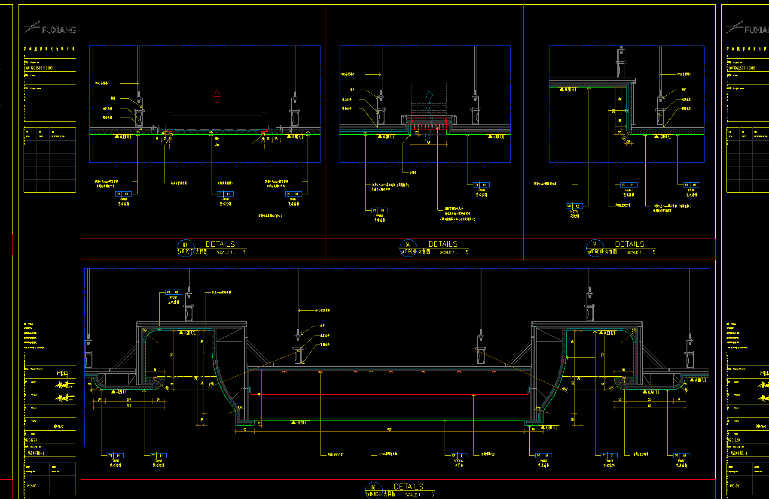Select the PT 01 tag above detail 06 ceiling

[174, 292]
